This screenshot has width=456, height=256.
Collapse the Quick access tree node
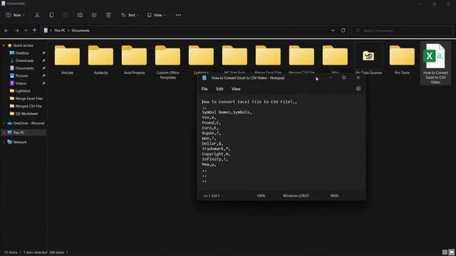tap(4, 46)
